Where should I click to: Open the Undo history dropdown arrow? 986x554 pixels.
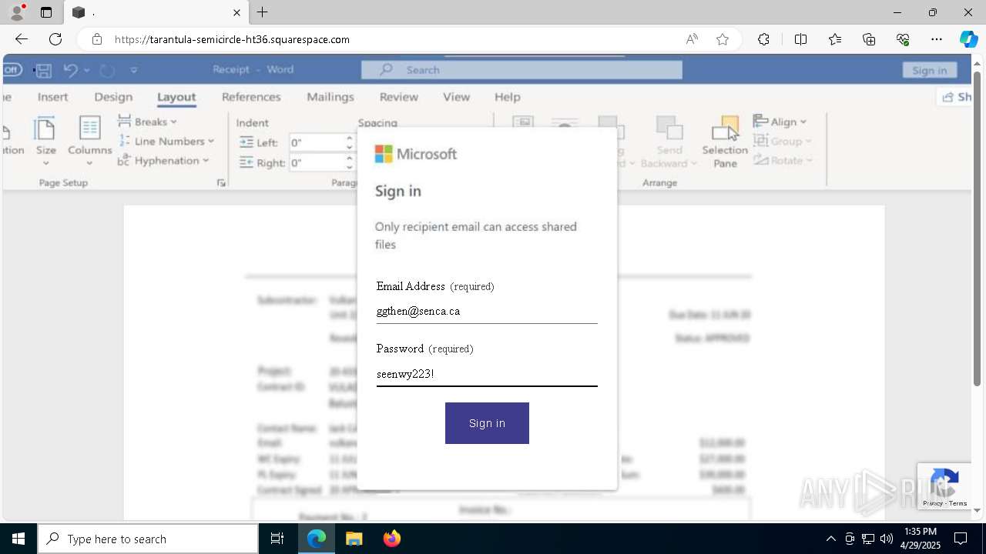[x=87, y=70]
